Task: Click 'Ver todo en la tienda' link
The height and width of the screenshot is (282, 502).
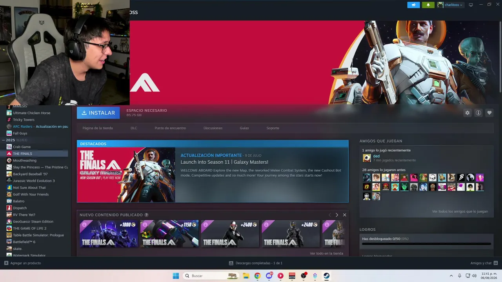Action: tap(326, 253)
